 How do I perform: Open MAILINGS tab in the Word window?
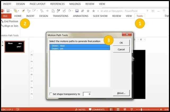pos(75,4)
